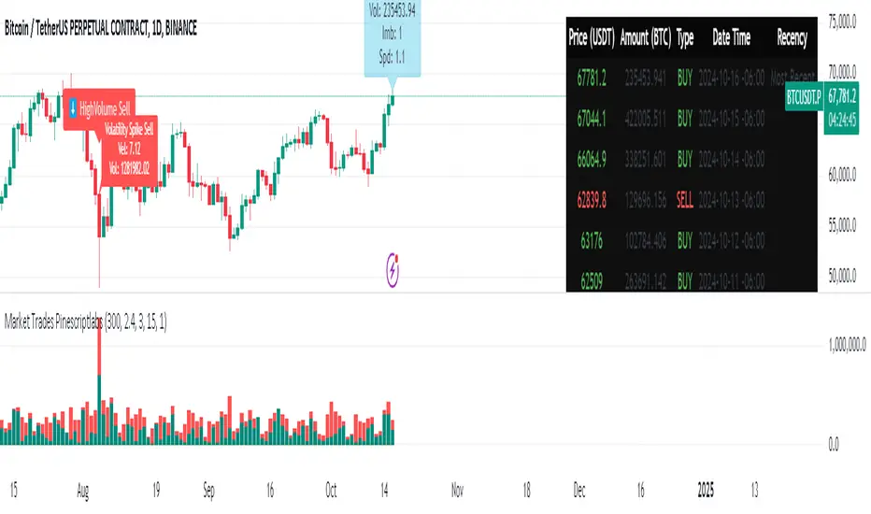Click the purple lightning bolt icon

(393, 270)
